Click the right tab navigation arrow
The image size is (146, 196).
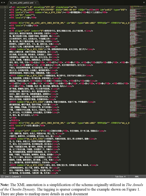click(4, 3)
